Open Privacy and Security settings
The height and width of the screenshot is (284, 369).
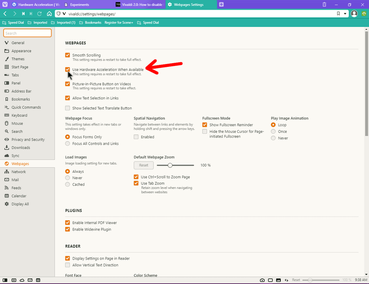click(27, 140)
